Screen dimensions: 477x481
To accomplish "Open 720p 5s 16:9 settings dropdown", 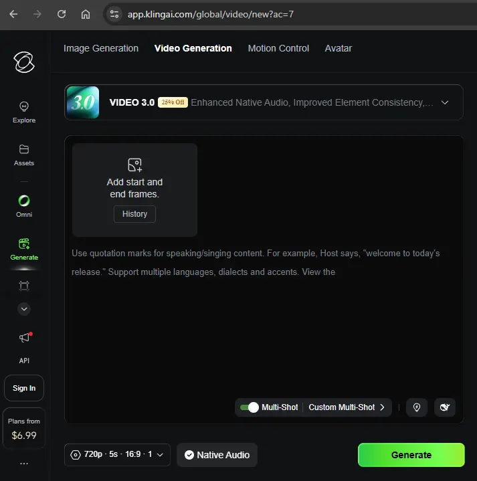I will pyautogui.click(x=117, y=455).
